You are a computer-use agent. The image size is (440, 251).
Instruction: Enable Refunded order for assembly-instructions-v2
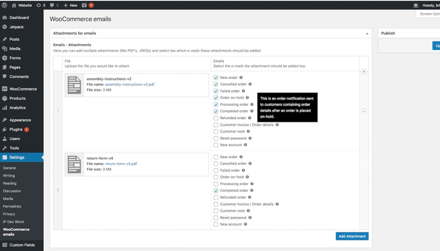tap(216, 118)
